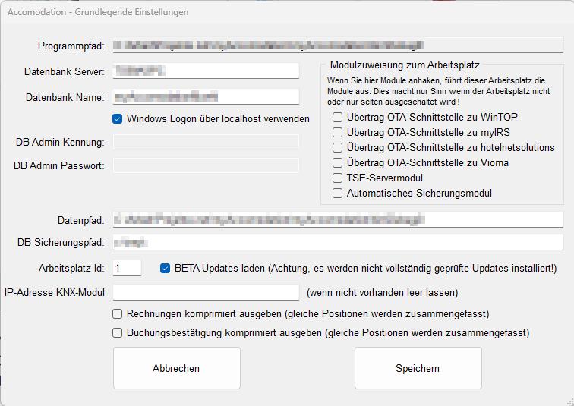Check Übertrag OTA-Schnittstelle zu myIRS
574x406 pixels.
pos(337,133)
